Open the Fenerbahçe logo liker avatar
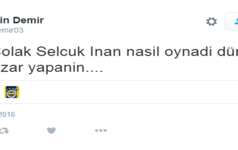This screenshot has width=238, height=150. click(12, 92)
